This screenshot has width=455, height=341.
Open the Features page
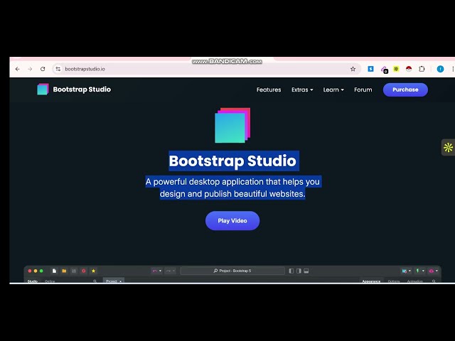[269, 90]
